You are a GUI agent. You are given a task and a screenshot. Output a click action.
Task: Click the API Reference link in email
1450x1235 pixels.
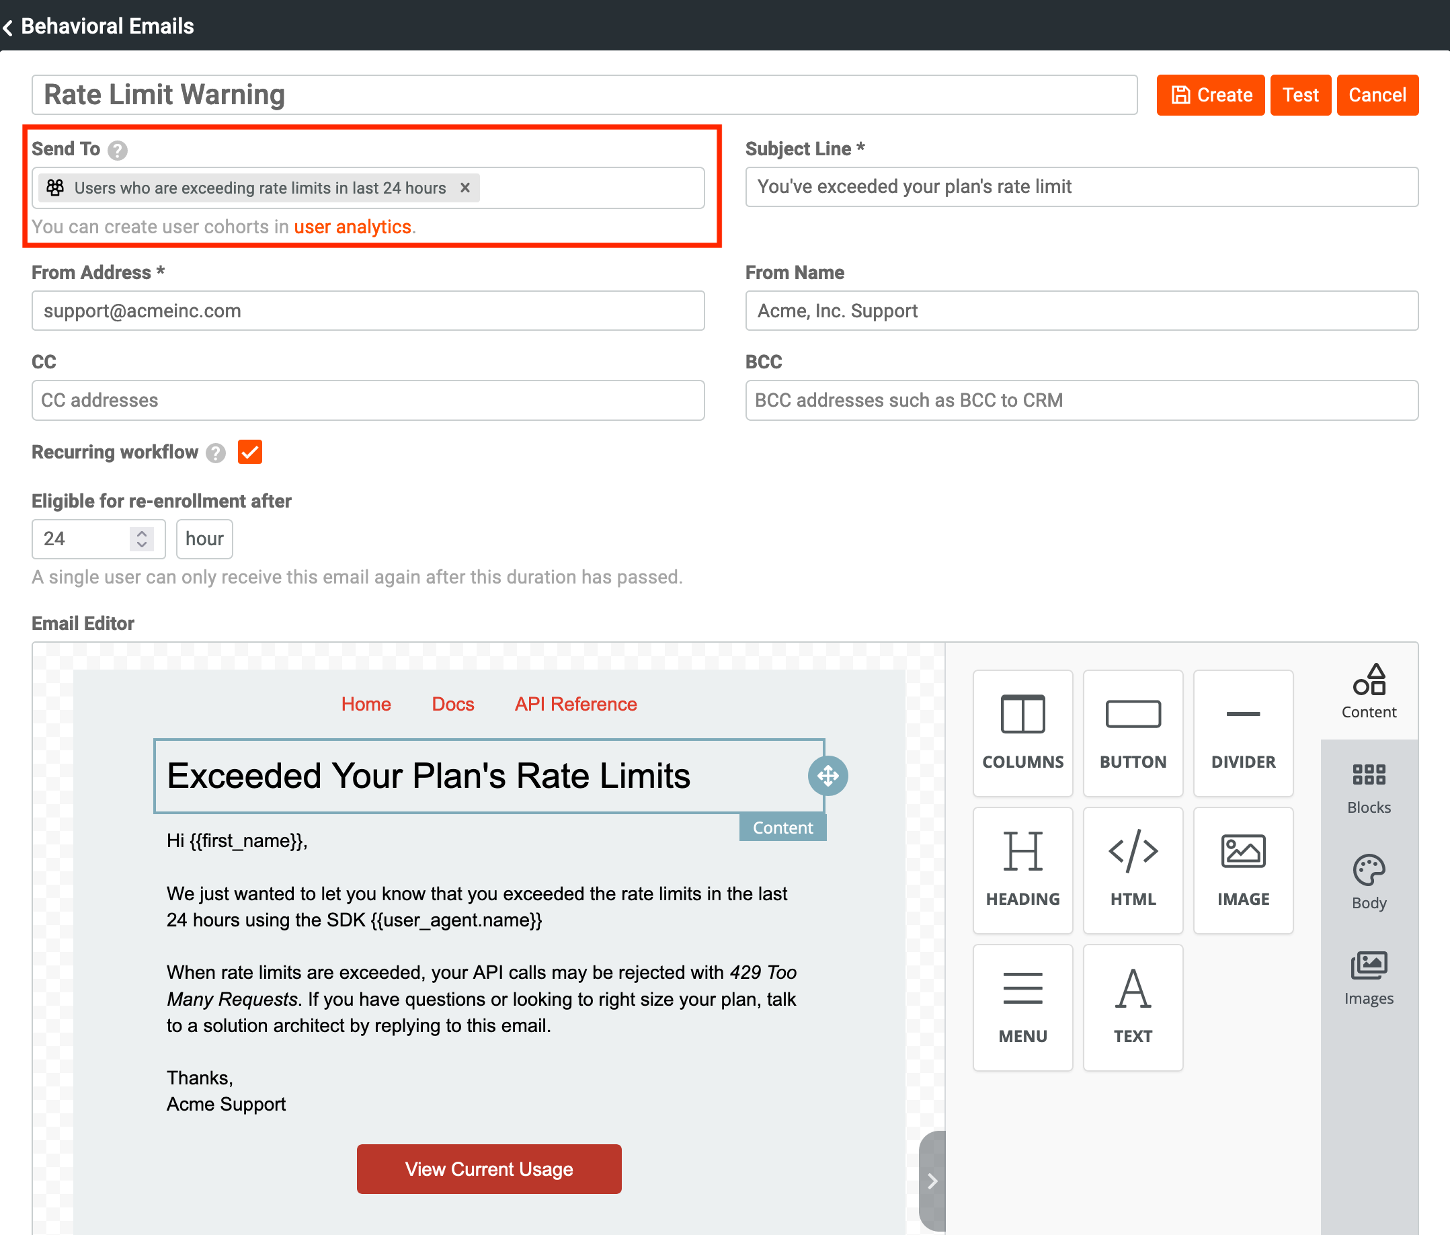coord(576,704)
